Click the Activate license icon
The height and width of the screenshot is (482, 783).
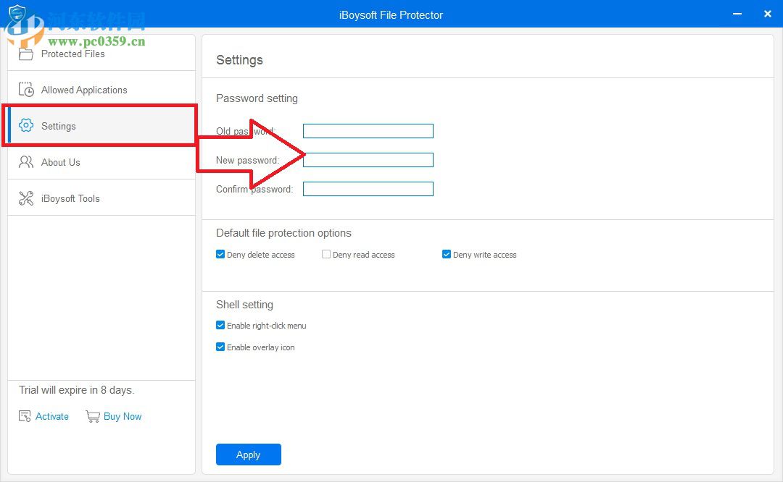tap(24, 415)
